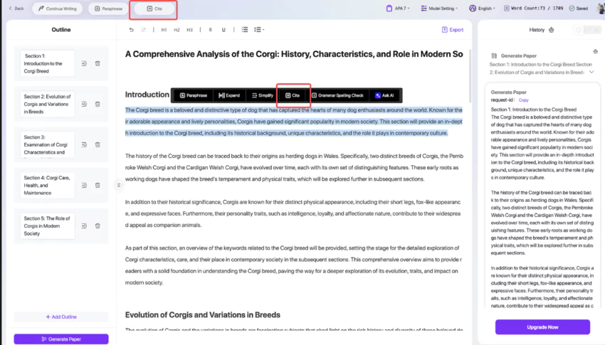The image size is (605, 345).
Task: Click the edit icon for Section 4
Action: point(84,186)
